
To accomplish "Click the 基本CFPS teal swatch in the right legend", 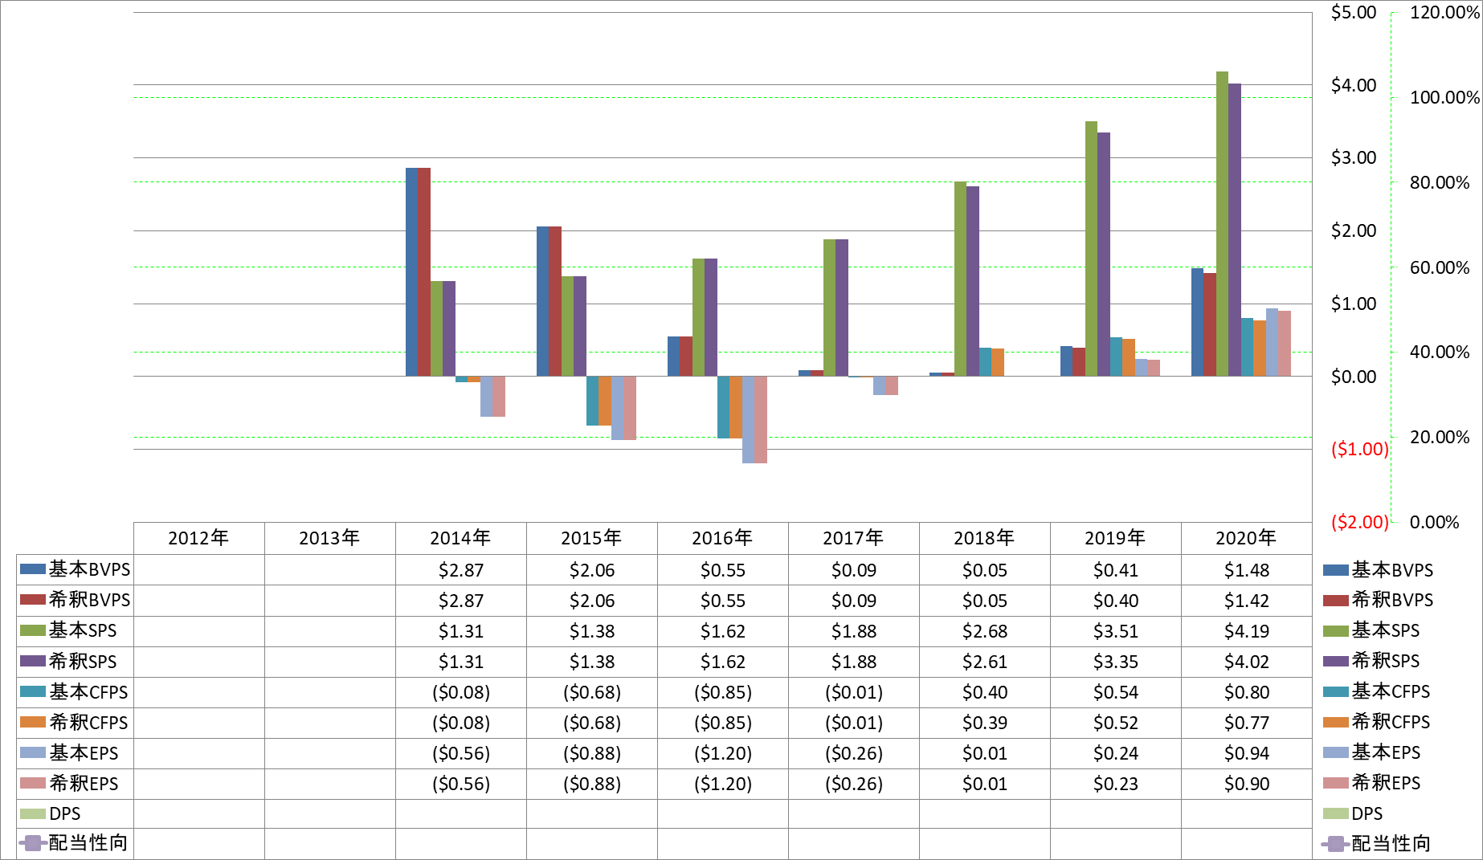I will [1336, 691].
